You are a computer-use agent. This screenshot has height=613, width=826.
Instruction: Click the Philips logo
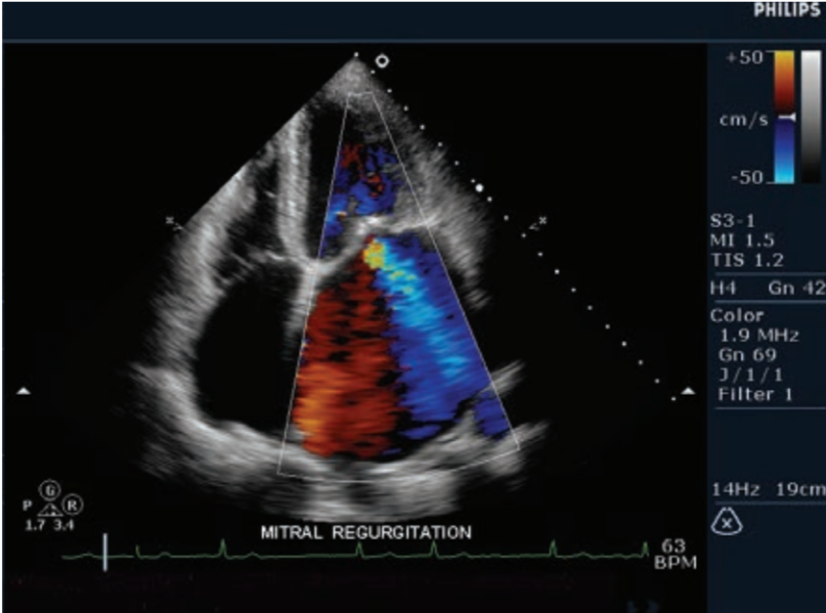[787, 12]
